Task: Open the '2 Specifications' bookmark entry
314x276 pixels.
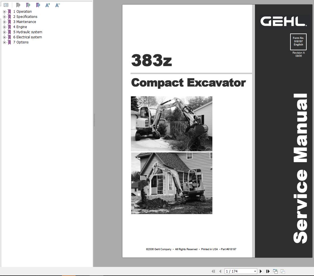Action: click(25, 17)
